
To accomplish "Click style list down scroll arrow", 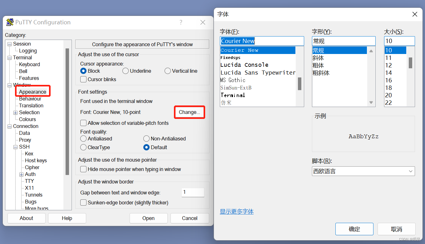I will click(371, 103).
